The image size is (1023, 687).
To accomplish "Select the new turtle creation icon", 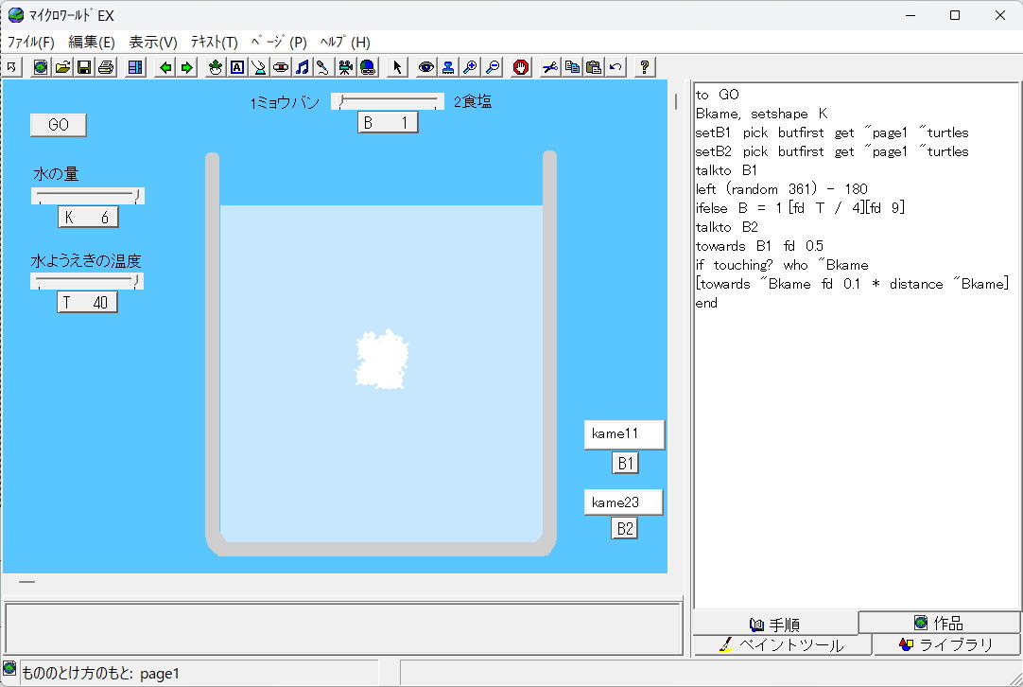I will 216,67.
